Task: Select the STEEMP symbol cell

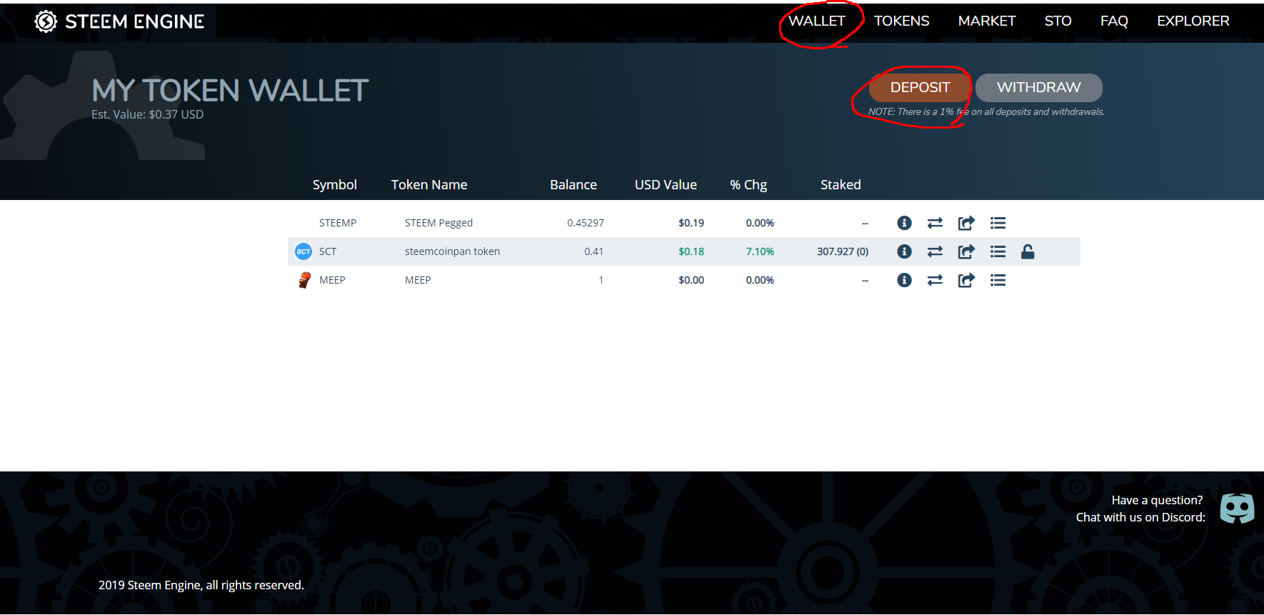Action: (x=338, y=223)
